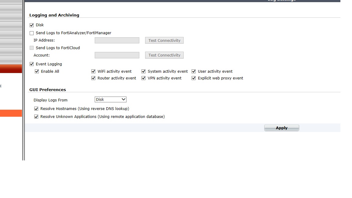Select the dark red highlighted sidebar item
The image size is (352, 198).
(11, 69)
